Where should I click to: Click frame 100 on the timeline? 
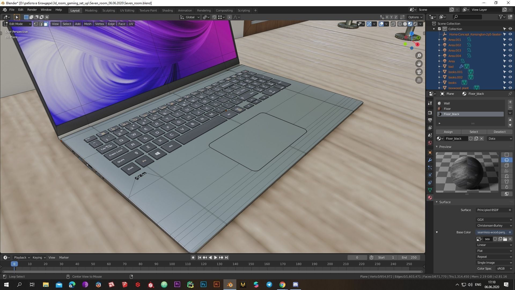click(172, 264)
